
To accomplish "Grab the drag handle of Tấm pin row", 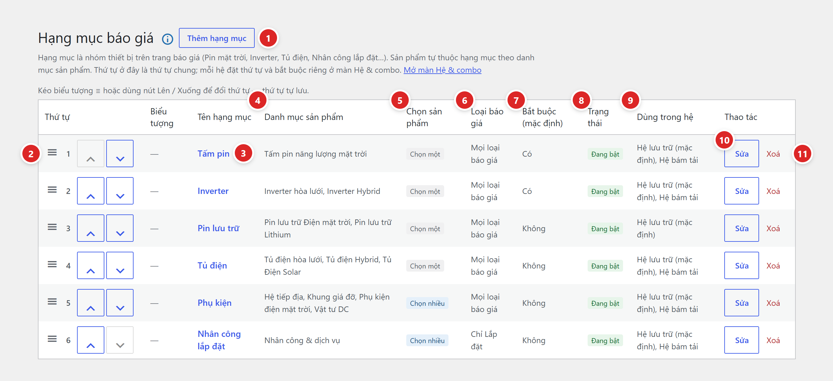I will [52, 152].
